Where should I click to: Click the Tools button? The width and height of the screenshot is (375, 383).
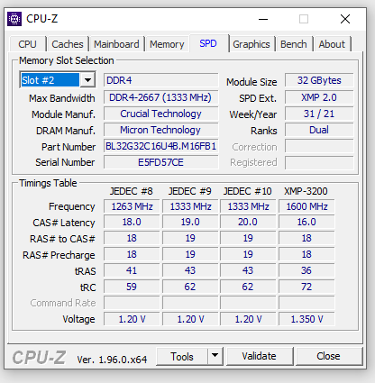click(182, 356)
